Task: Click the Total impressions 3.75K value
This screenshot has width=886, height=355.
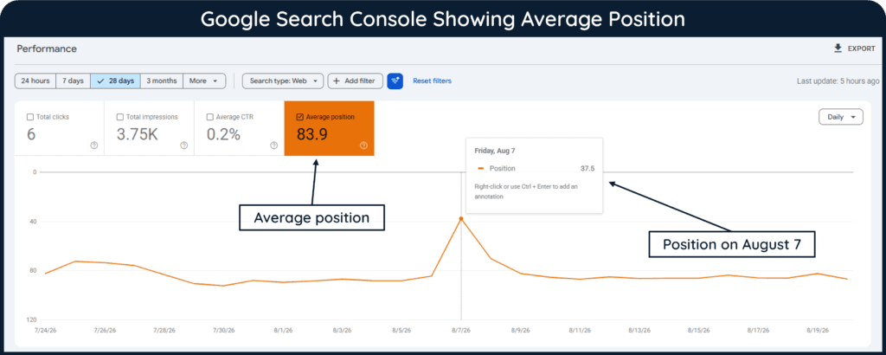Action: (138, 134)
